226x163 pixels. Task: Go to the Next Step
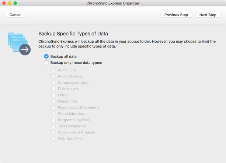208,15
